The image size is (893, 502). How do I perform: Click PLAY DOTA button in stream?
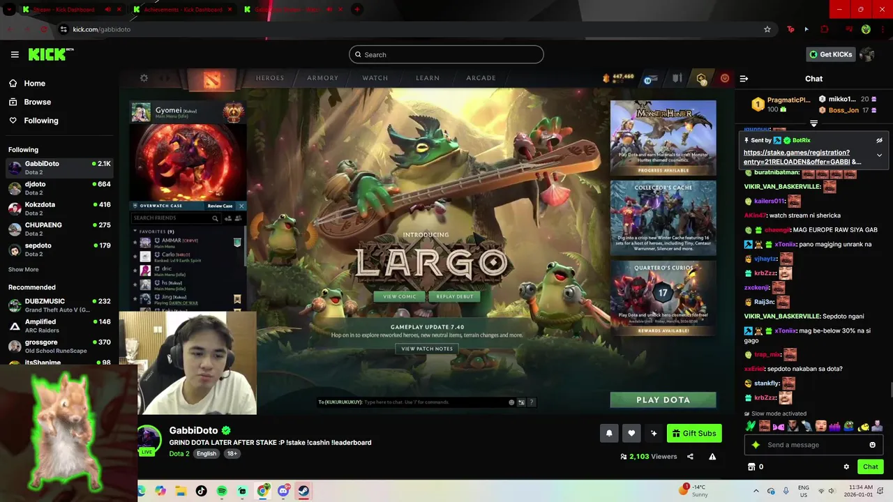(663, 400)
